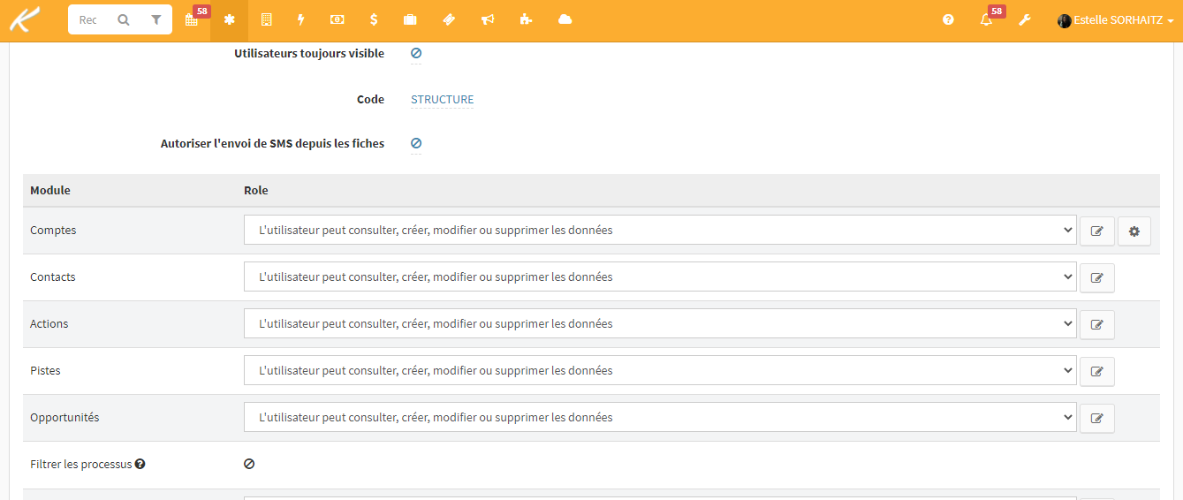Click the wrench settings icon

[x=1025, y=19]
